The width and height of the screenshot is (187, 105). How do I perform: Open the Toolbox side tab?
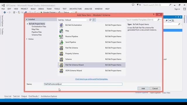(x=2, y=32)
